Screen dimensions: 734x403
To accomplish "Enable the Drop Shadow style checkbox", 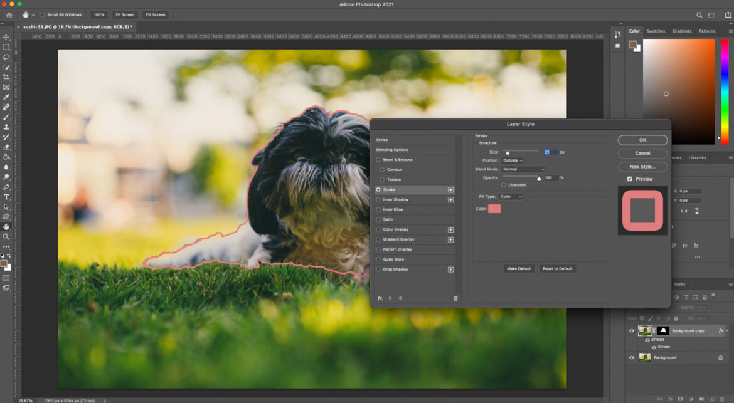I will pyautogui.click(x=379, y=269).
